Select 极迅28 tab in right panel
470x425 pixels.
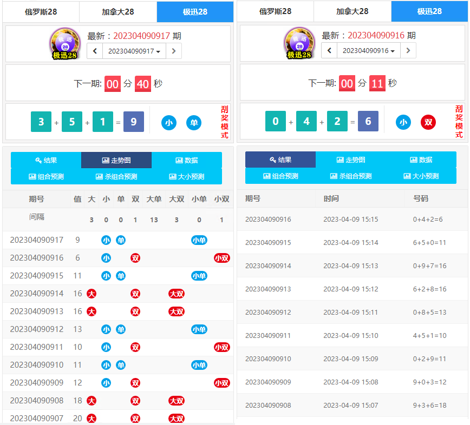[x=429, y=11]
